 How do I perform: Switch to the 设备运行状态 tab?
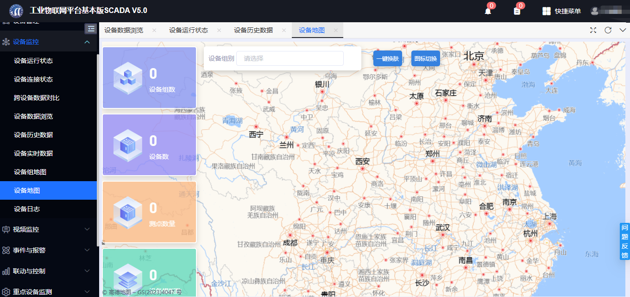pos(189,31)
